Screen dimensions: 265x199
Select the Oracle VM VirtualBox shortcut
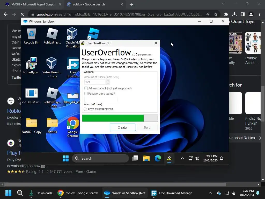tap(72, 37)
